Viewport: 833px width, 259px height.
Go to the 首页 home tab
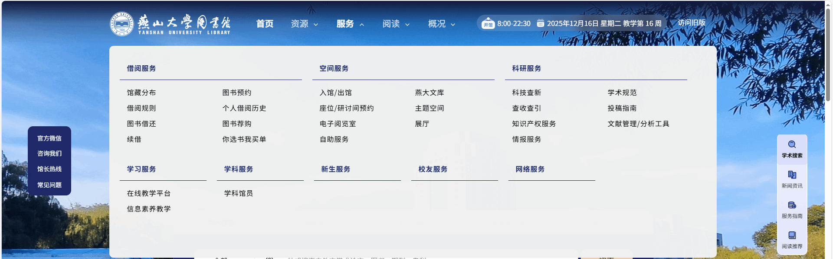pyautogui.click(x=265, y=24)
